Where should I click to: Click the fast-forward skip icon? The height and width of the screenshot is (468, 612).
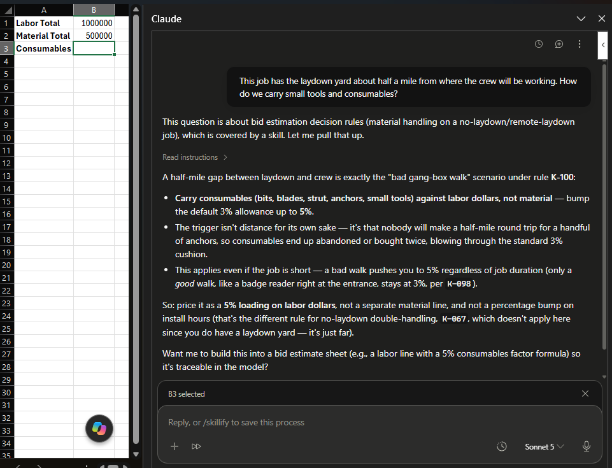196,446
